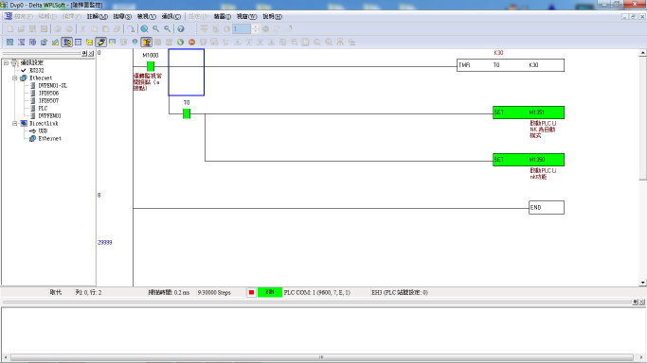
Task: Open the help question mark icon
Action: pyautogui.click(x=181, y=28)
